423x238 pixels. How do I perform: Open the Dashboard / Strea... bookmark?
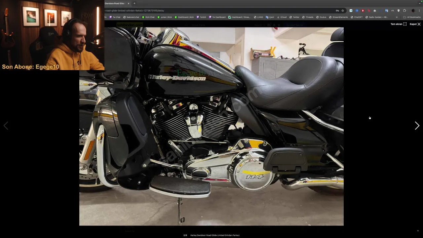click(239, 17)
